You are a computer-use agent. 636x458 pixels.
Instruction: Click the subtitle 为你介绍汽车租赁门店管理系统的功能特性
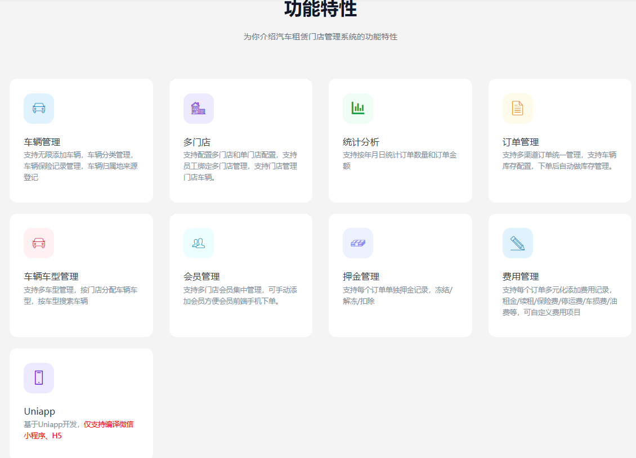click(x=320, y=37)
